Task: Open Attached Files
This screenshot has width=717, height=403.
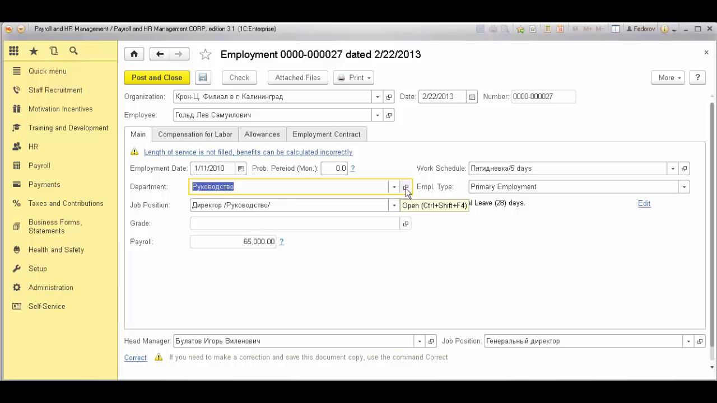Action: point(298,78)
